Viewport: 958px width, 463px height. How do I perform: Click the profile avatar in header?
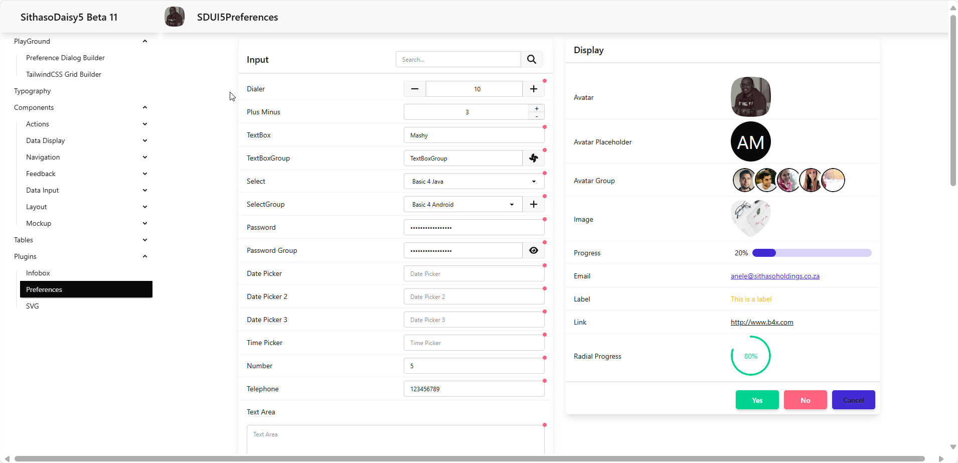175,17
